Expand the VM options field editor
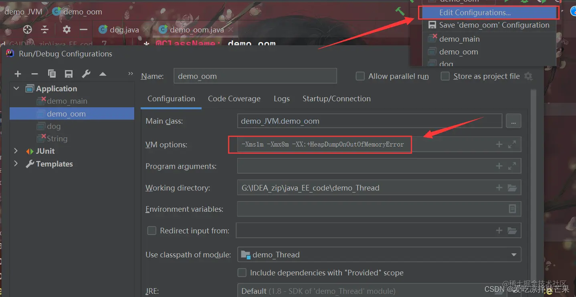Viewport: 576px width, 297px height. (x=512, y=144)
